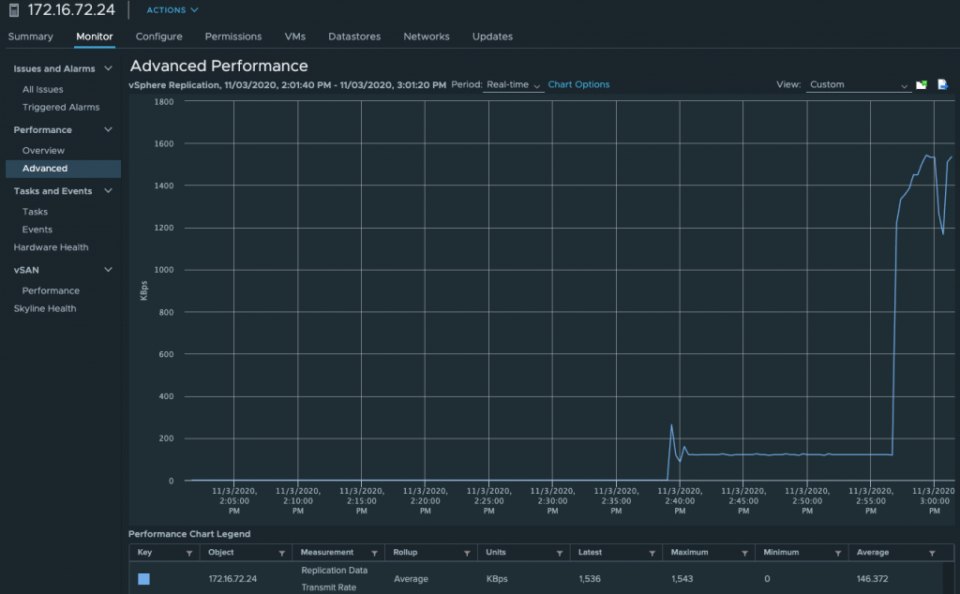
Task: Click the blue legend key swatch
Action: (143, 579)
